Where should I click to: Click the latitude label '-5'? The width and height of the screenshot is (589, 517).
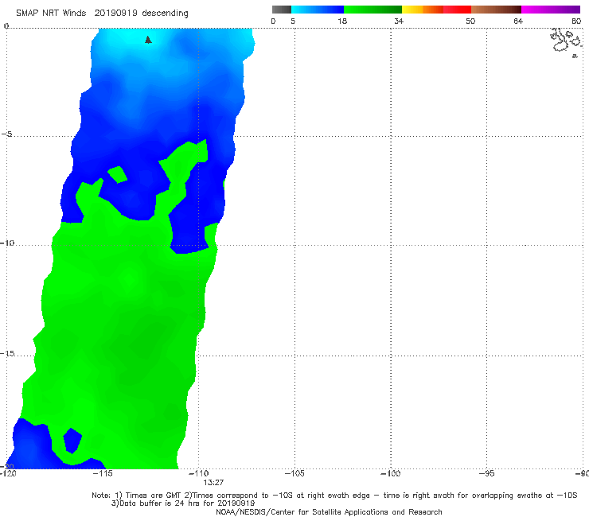click(6, 134)
